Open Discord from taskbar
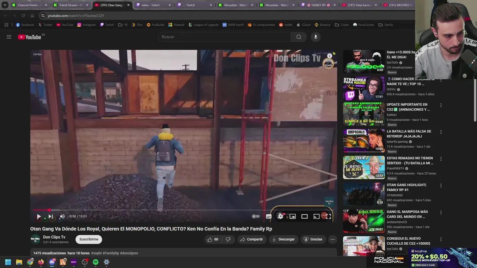The image size is (477, 268). (52, 262)
